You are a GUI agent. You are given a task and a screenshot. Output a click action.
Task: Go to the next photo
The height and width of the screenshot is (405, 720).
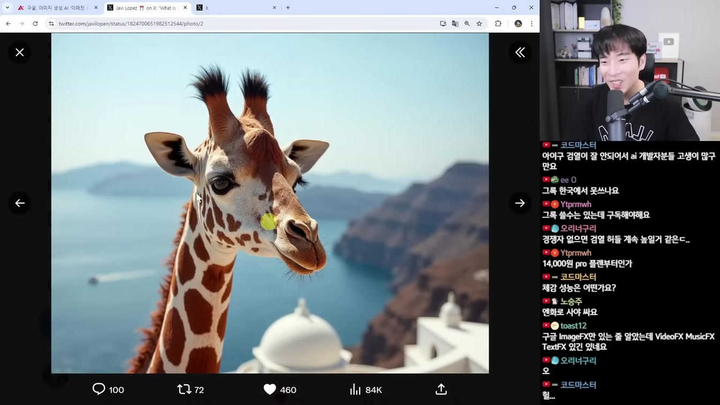520,203
